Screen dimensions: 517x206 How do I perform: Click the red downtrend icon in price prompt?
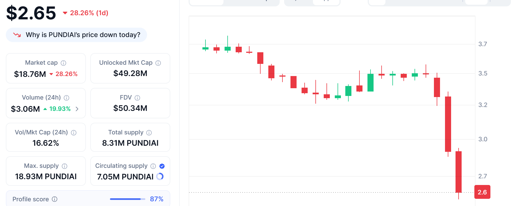click(x=17, y=35)
